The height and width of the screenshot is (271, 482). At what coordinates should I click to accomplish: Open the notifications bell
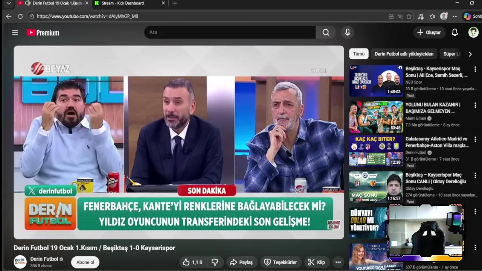(x=455, y=32)
